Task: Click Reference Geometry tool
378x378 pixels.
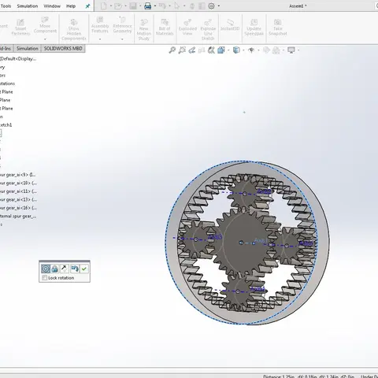Action: click(x=122, y=25)
